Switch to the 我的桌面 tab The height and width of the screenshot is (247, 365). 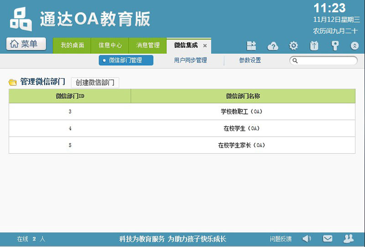click(x=73, y=46)
